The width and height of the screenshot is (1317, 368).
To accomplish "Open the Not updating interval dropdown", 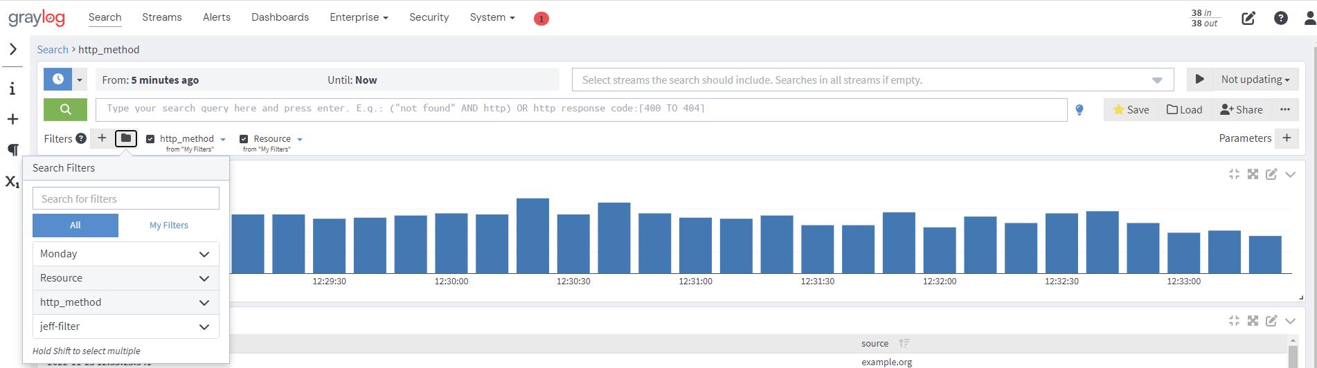I will click(x=1255, y=80).
